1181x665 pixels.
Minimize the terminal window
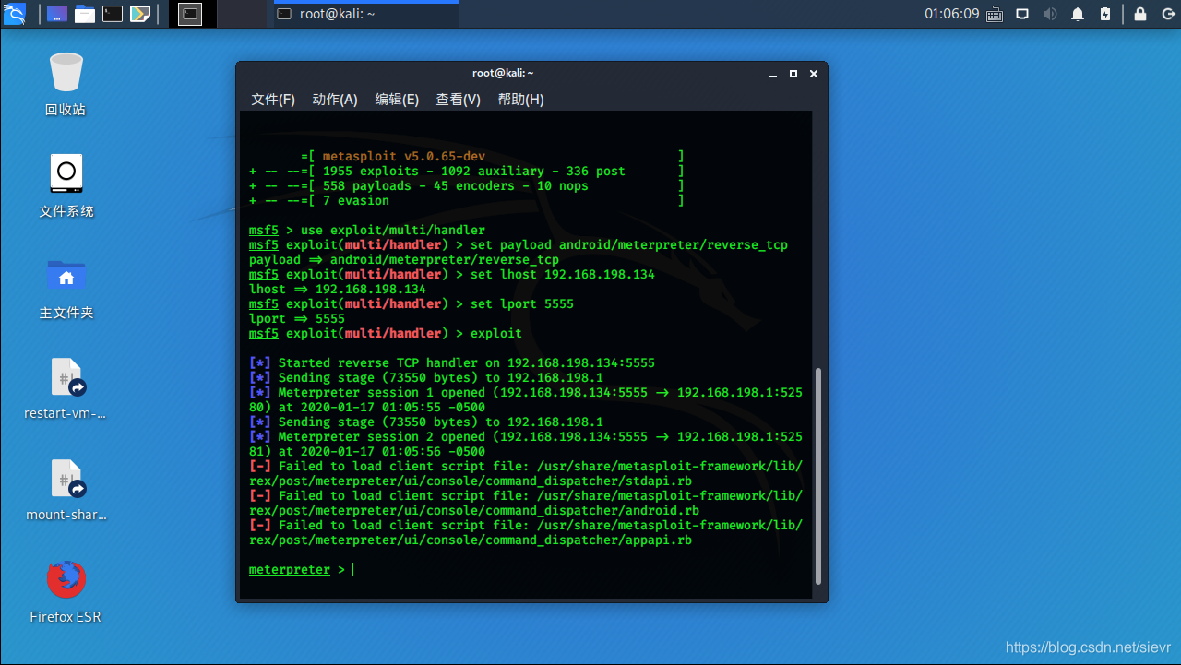coord(773,74)
